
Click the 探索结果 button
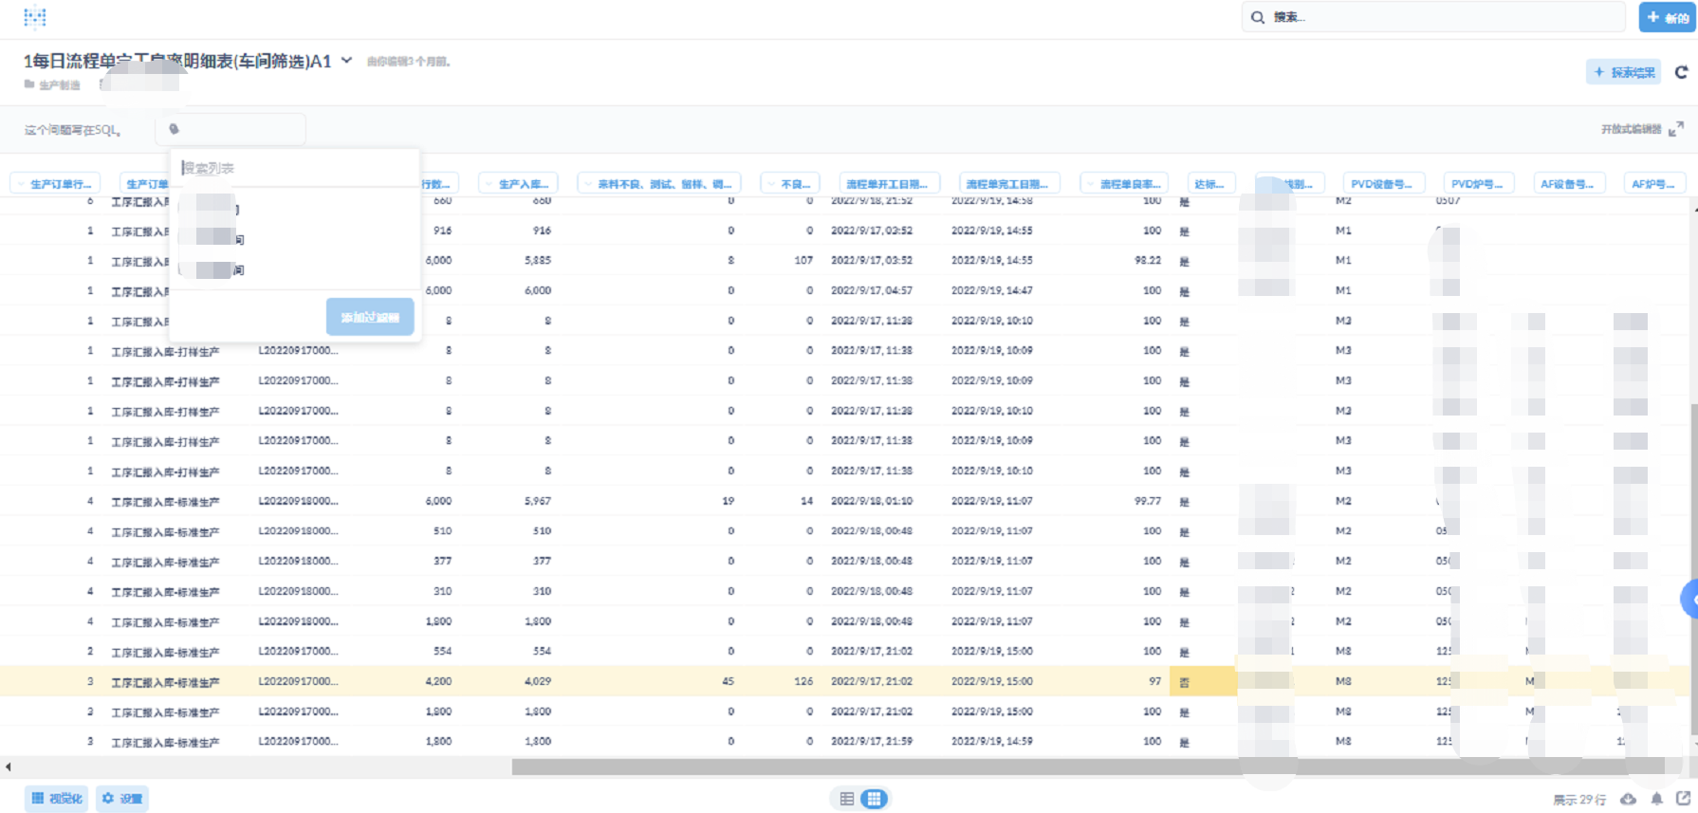1623,72
